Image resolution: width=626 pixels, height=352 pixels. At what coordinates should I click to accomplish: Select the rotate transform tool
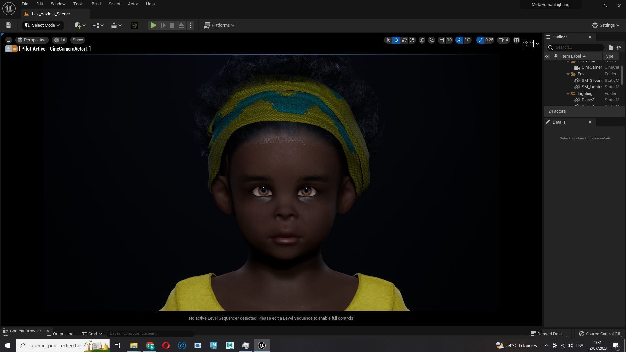click(404, 40)
